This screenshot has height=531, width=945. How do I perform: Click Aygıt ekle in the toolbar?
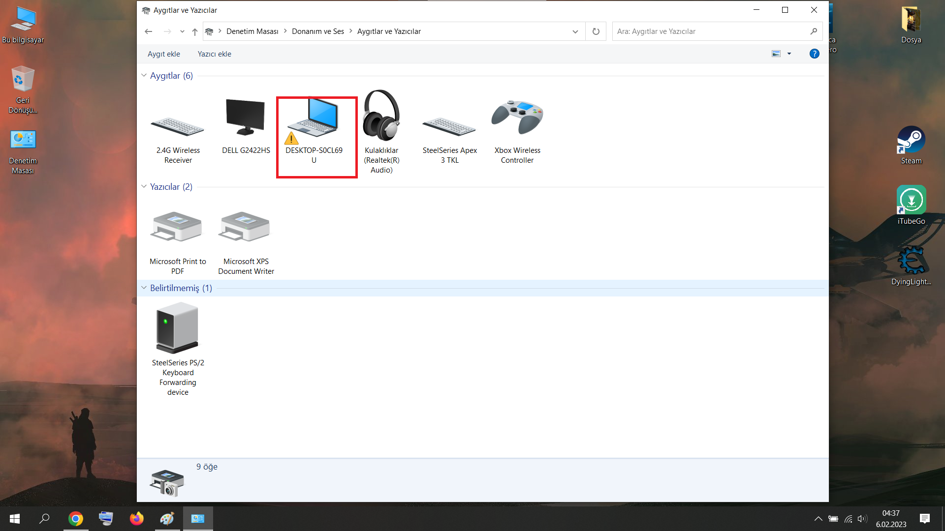coord(164,54)
